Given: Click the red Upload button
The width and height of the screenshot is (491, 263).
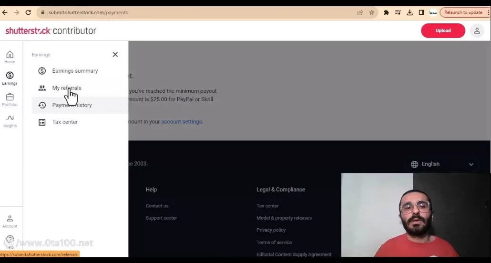Looking at the screenshot, I should [443, 30].
